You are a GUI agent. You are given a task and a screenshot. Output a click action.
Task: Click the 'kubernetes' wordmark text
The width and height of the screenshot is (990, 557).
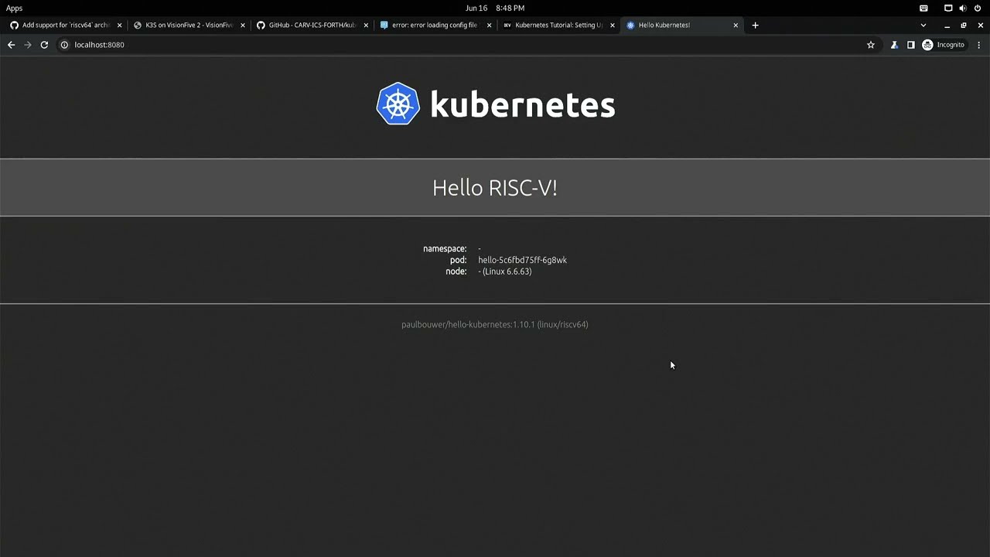pos(522,104)
